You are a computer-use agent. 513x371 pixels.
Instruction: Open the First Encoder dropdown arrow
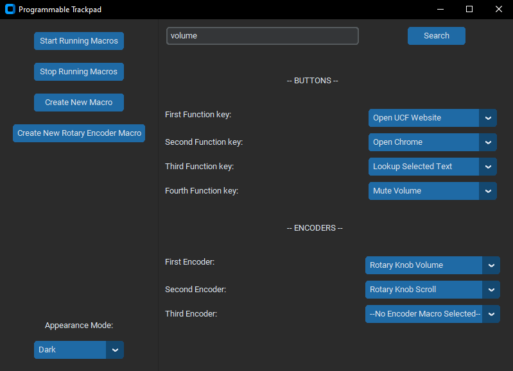pyautogui.click(x=491, y=265)
